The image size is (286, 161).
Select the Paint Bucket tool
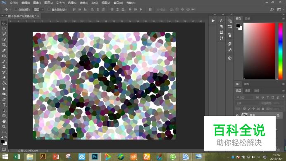coord(4,83)
